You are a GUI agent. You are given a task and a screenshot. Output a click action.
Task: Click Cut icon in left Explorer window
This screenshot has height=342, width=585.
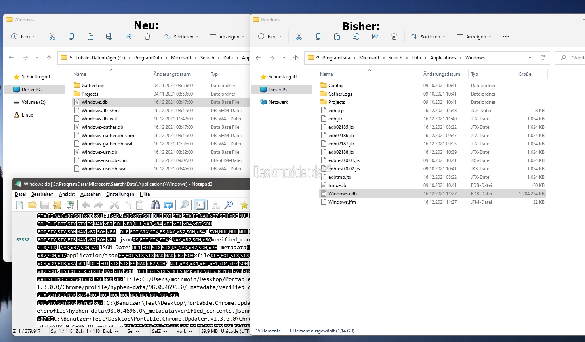tap(52, 36)
